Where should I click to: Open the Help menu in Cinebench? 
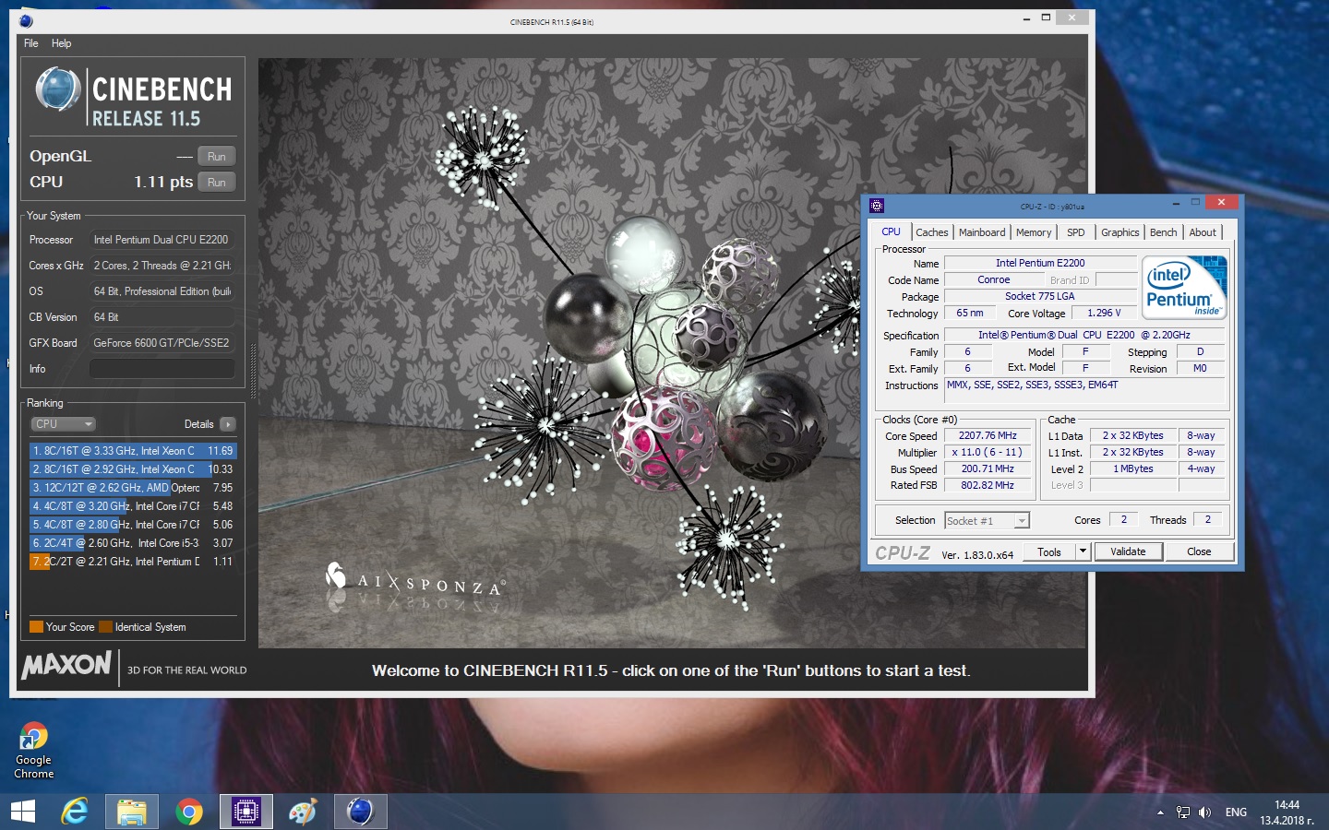click(61, 43)
